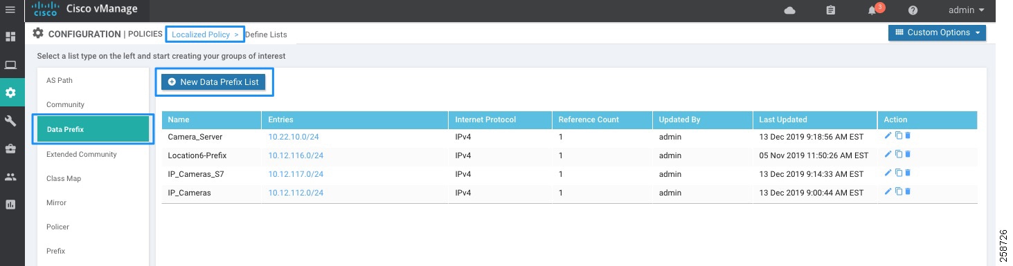Sort by the Entries column header
This screenshot has height=266, width=1013.
click(355, 120)
